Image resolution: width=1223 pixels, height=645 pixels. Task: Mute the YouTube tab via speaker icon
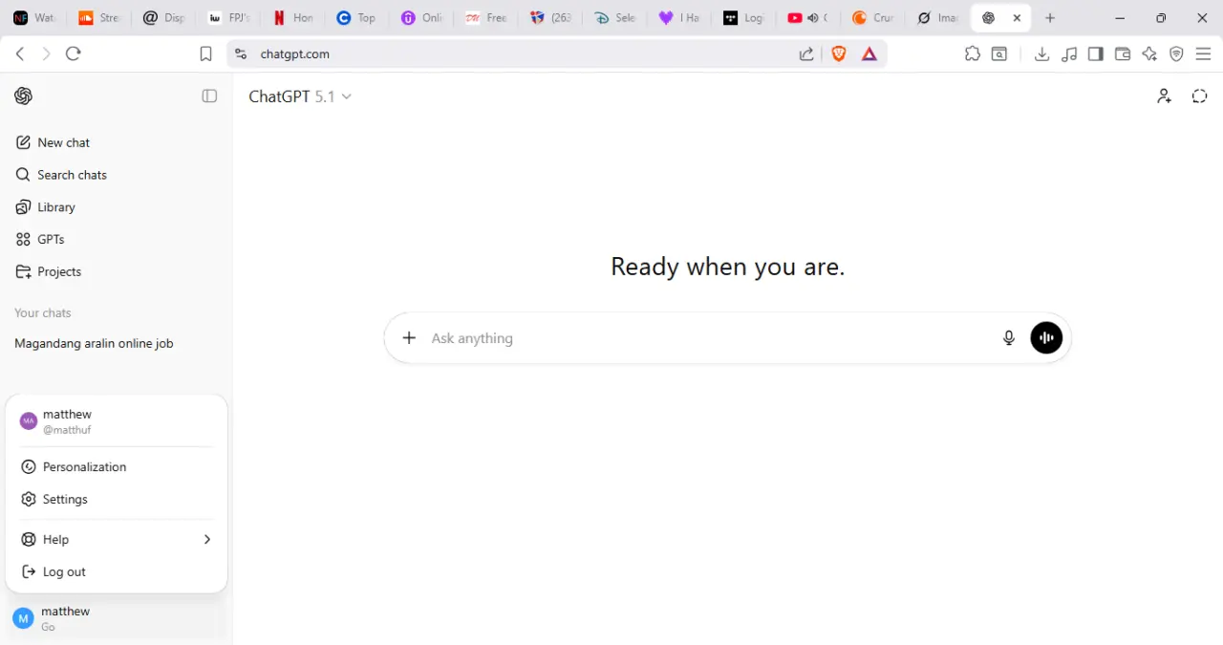click(813, 18)
